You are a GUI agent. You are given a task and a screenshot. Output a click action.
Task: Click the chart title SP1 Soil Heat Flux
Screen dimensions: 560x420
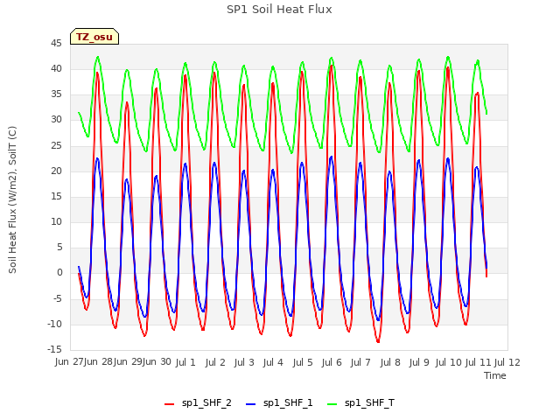point(279,10)
